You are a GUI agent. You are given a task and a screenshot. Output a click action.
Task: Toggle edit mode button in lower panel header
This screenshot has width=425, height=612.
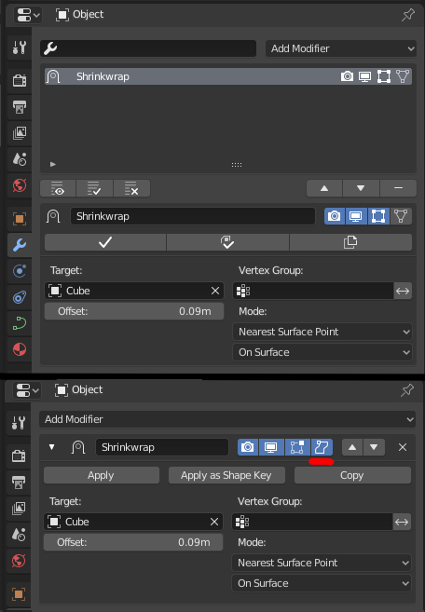[297, 447]
